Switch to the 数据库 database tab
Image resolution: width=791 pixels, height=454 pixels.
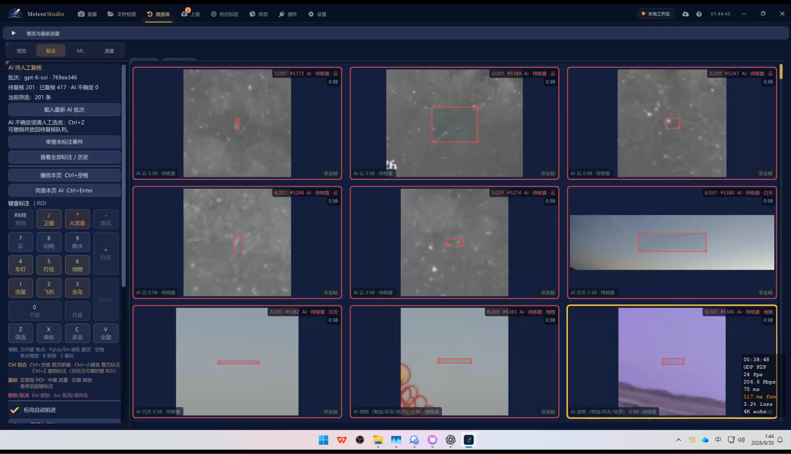click(x=158, y=14)
